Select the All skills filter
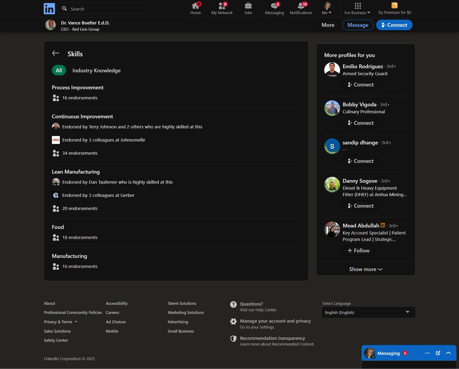Screen dimensions: 459x369 click(x=59, y=70)
